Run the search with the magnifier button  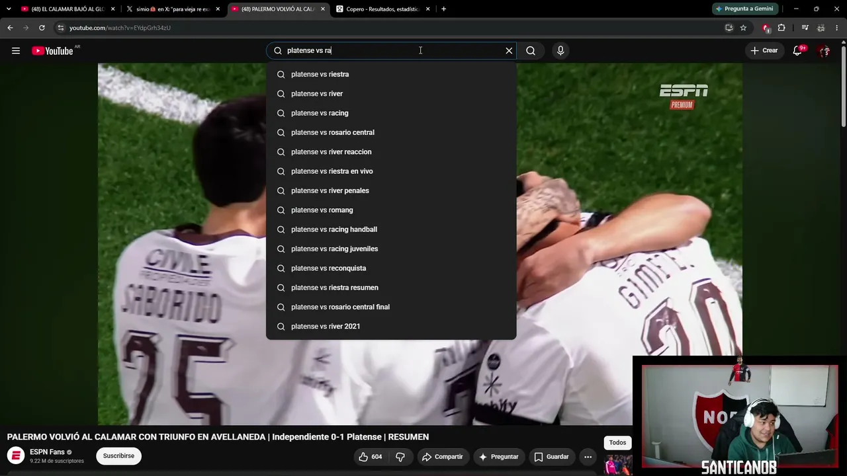[531, 51]
